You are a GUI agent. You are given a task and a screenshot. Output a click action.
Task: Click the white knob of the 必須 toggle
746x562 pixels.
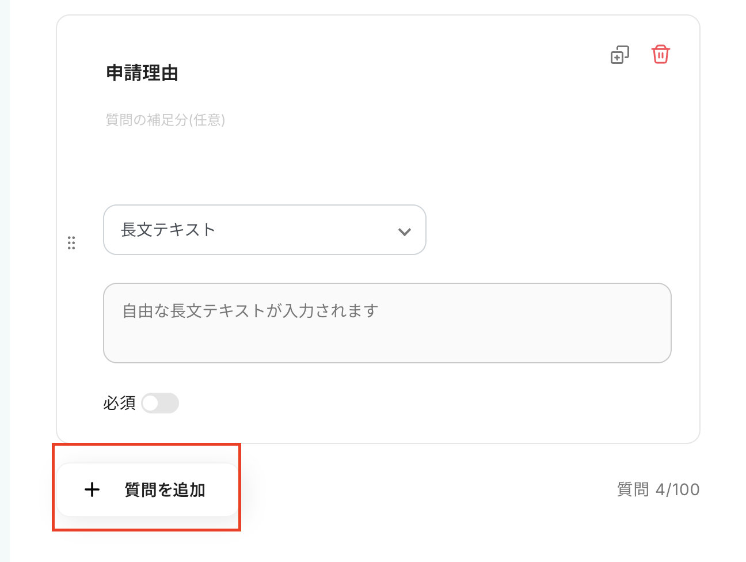151,404
